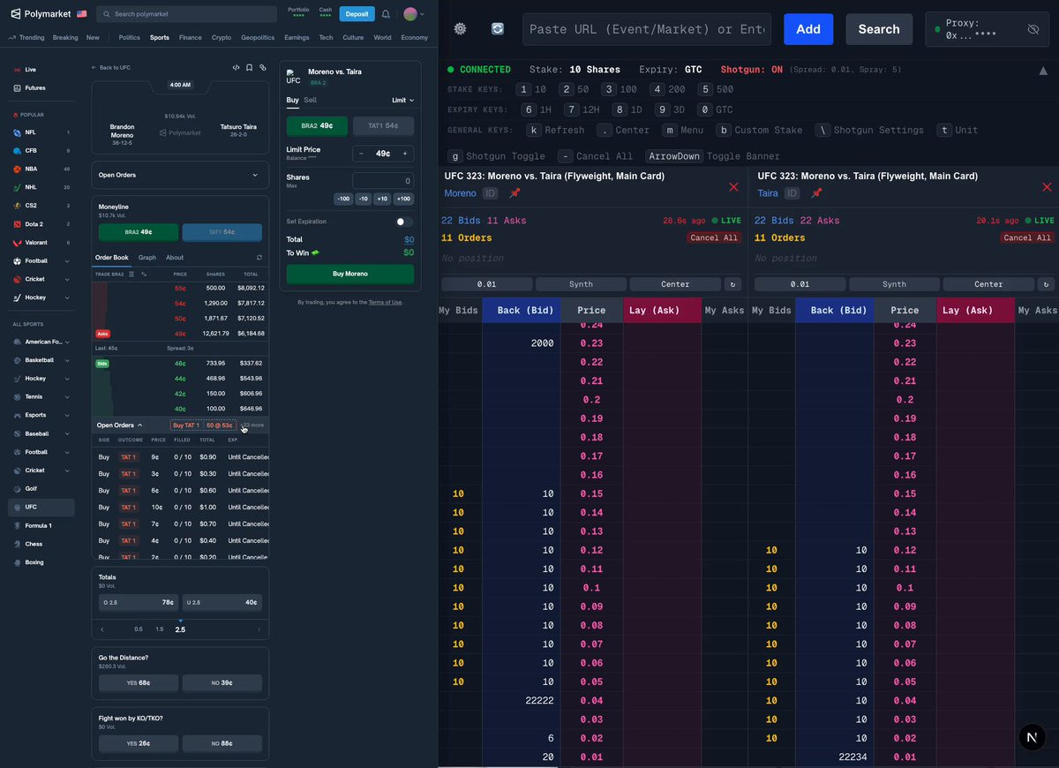This screenshot has width=1059, height=768.
Task: Click Center button in the Moreno ladder
Action: click(x=675, y=284)
